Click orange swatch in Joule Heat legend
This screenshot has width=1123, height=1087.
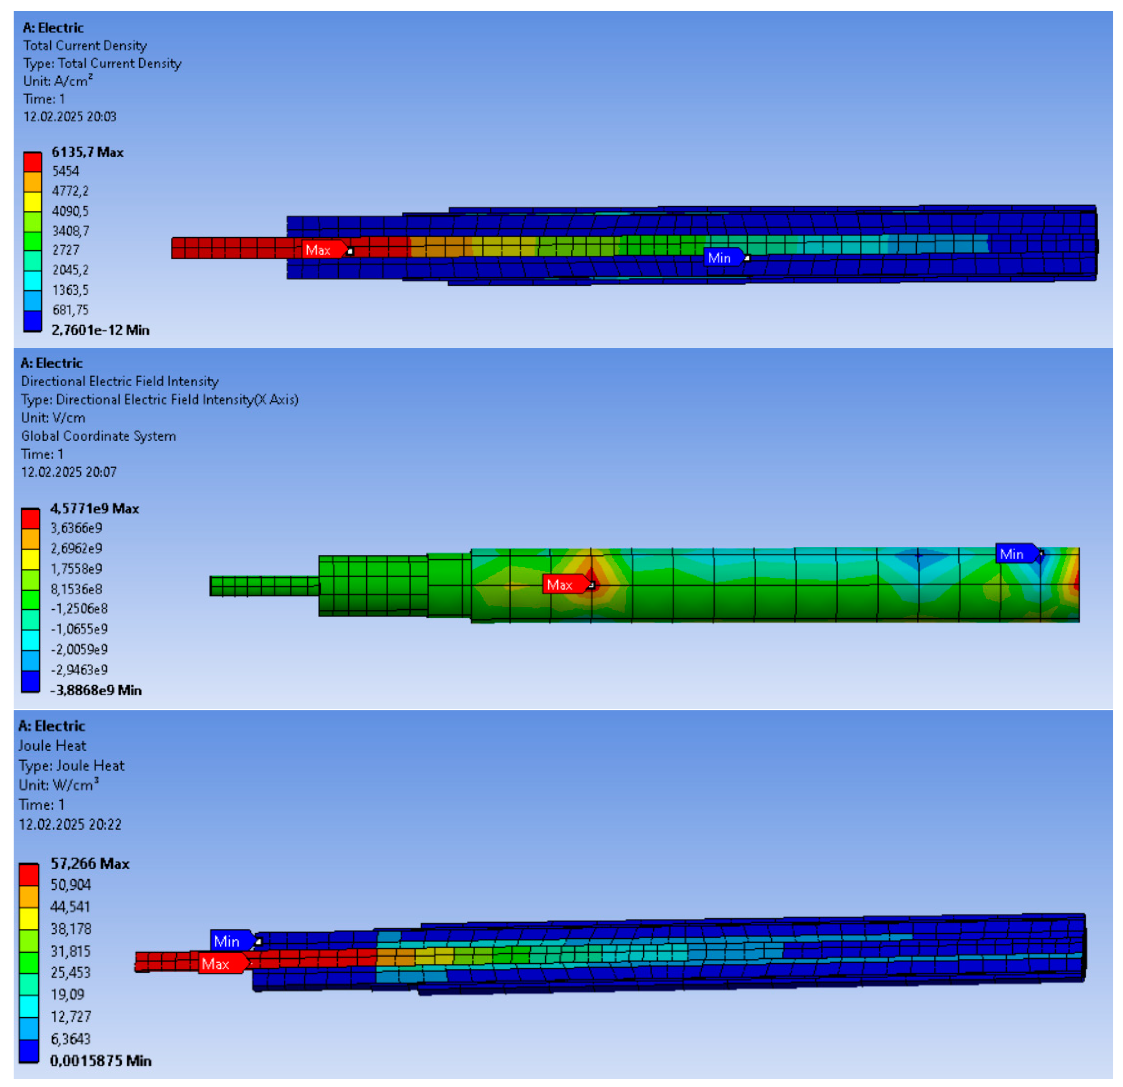pyautogui.click(x=29, y=896)
